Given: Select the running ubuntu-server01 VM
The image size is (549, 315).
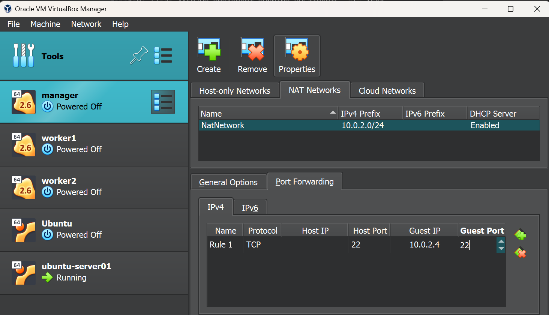Looking at the screenshot, I should pyautogui.click(x=94, y=273).
